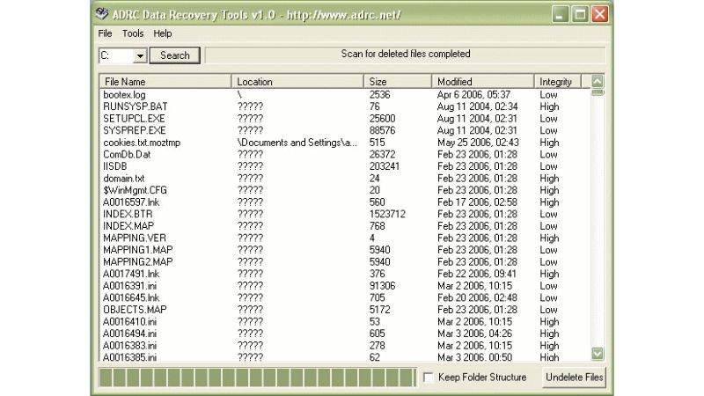Select MAPPING1.MAP file entry
The width and height of the screenshot is (704, 396).
[345, 250]
